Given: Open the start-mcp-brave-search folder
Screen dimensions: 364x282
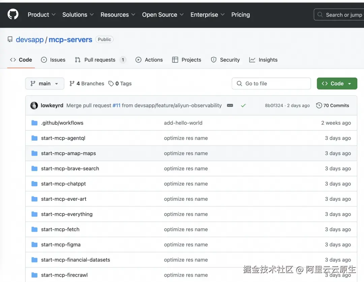Looking at the screenshot, I should pos(70,168).
